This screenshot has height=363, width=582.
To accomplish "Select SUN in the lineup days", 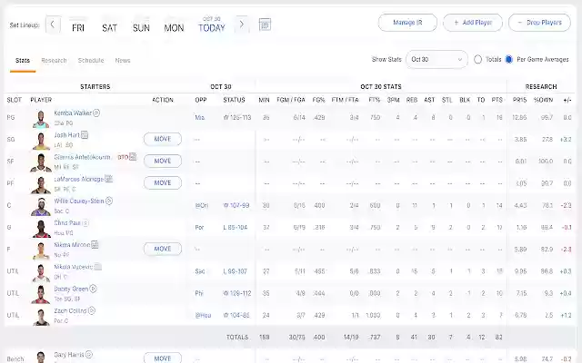I will (x=141, y=28).
